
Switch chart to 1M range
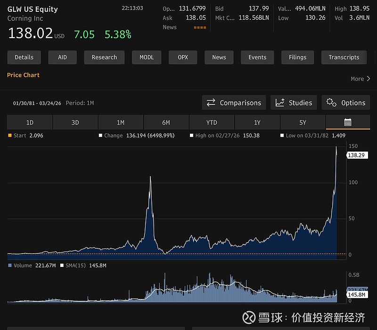click(x=121, y=122)
